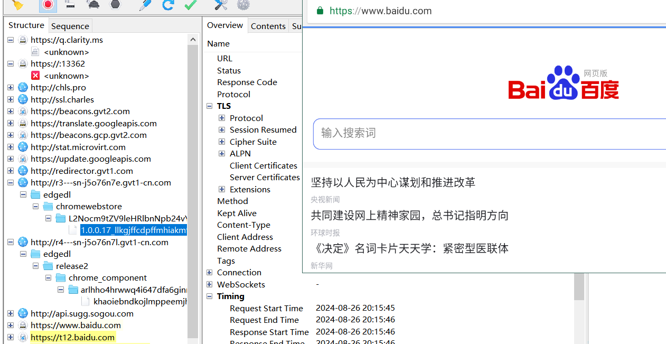Viewport: 666px width, 344px height.
Task: Expand the https://update.googleapis.com node
Action: (11, 159)
